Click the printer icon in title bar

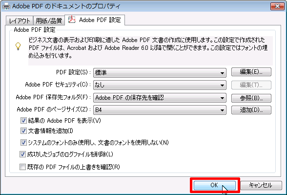(6, 6)
